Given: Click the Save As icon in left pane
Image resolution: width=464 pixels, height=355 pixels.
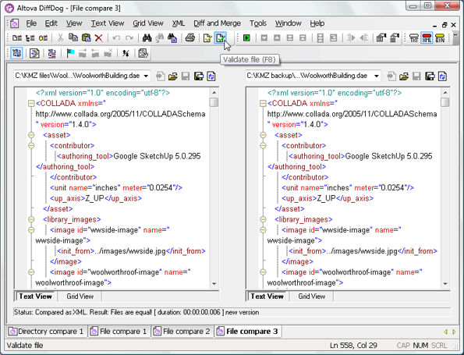Looking at the screenshot, I should pos(199,76).
